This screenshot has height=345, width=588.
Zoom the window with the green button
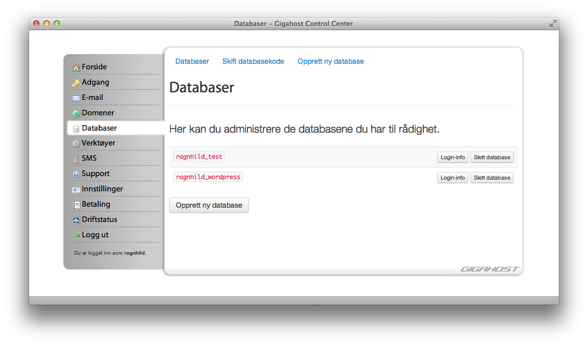tap(57, 23)
